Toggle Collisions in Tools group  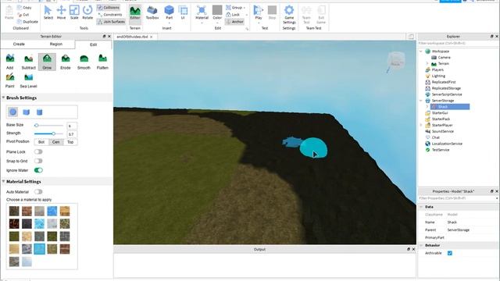[x=109, y=7]
